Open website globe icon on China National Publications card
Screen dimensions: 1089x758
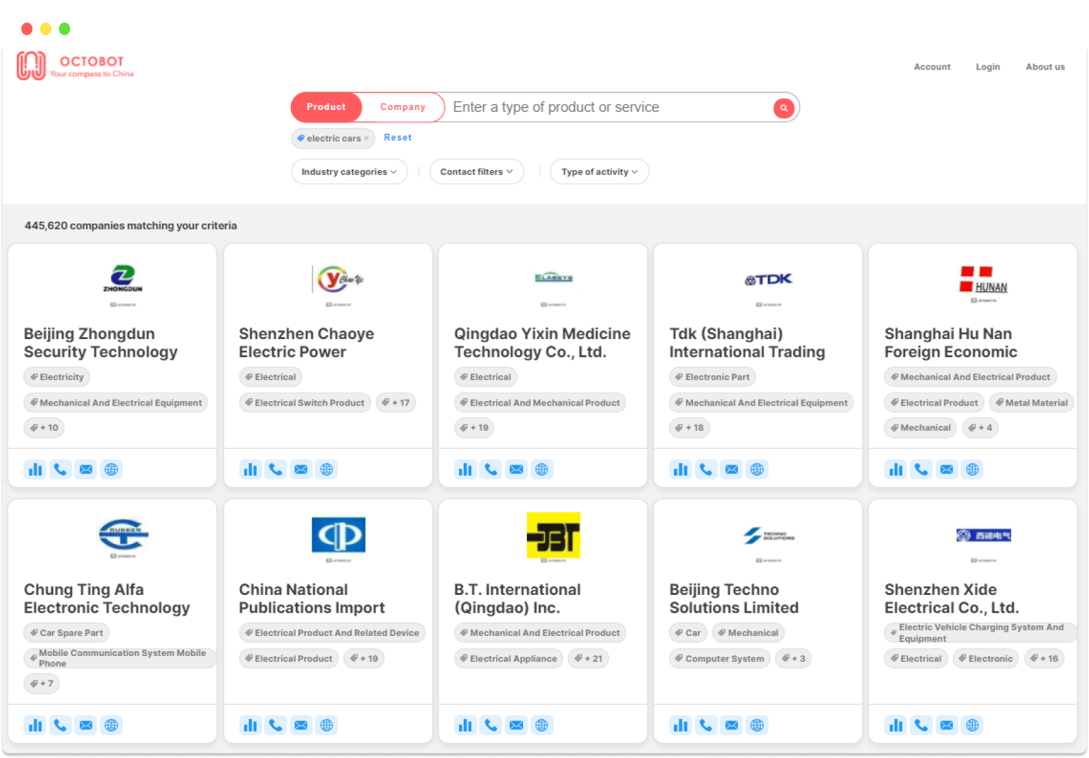pyautogui.click(x=327, y=725)
